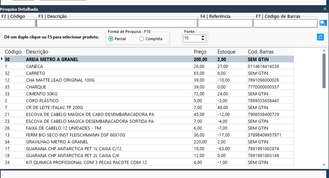The image size is (329, 178).
Task: Click stock value -63,00 cell
Action: [x=232, y=149]
